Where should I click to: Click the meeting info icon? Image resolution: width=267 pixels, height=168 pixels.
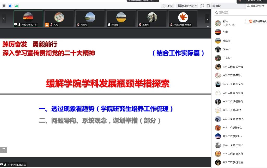point(4,6)
